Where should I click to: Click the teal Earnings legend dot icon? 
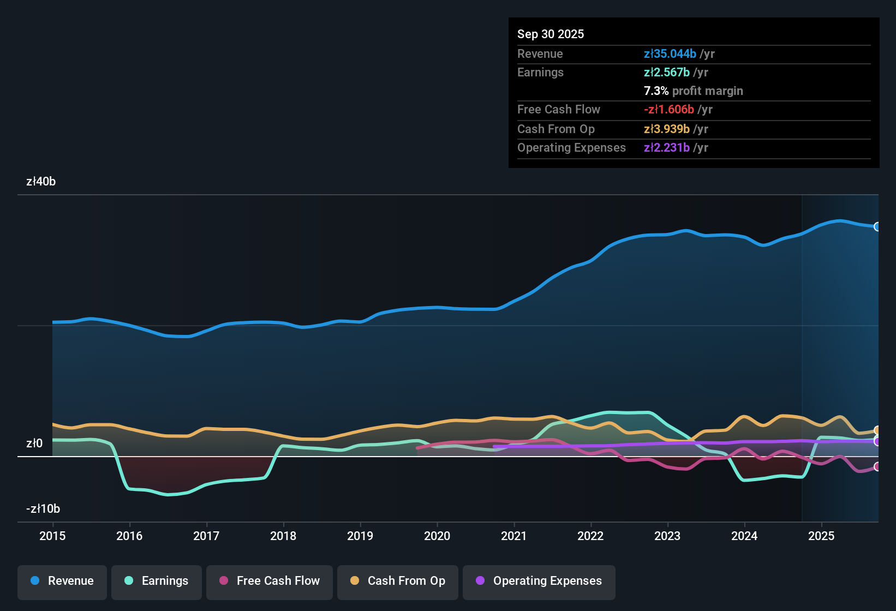[x=129, y=581]
